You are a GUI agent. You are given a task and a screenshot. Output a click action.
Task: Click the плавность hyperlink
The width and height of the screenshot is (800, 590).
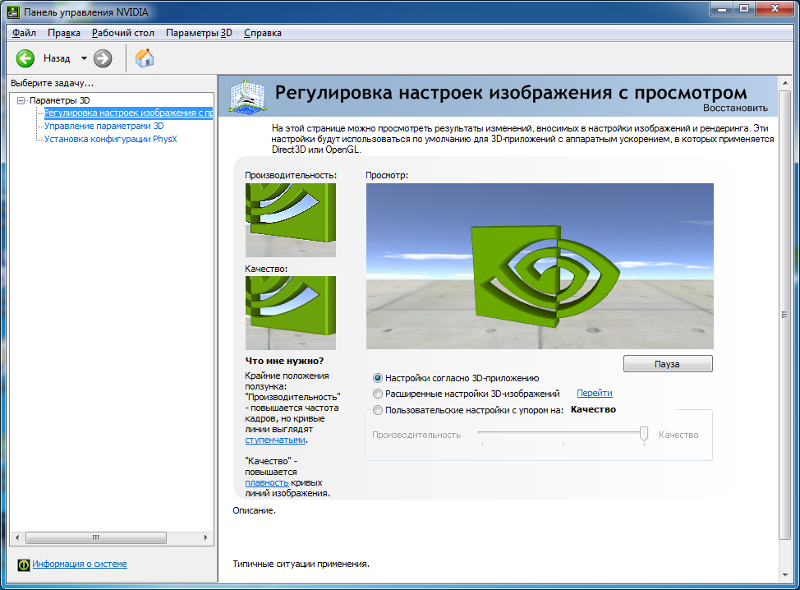tap(266, 482)
